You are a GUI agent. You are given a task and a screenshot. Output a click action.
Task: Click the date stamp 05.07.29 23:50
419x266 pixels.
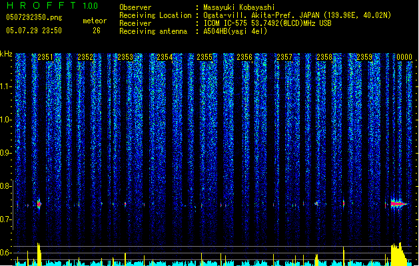pyautogui.click(x=34, y=31)
